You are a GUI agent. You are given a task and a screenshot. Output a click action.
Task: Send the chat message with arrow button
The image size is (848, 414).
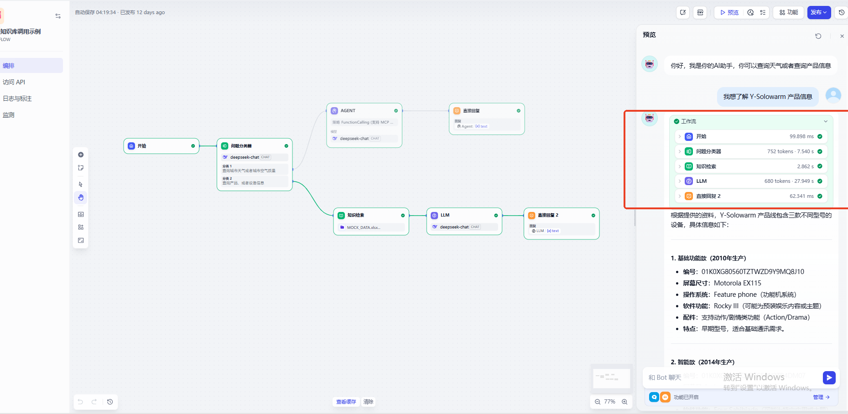pyautogui.click(x=829, y=378)
